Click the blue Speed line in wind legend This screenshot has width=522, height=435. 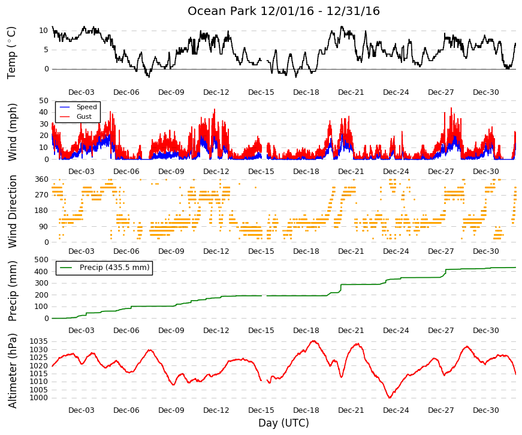[65, 107]
